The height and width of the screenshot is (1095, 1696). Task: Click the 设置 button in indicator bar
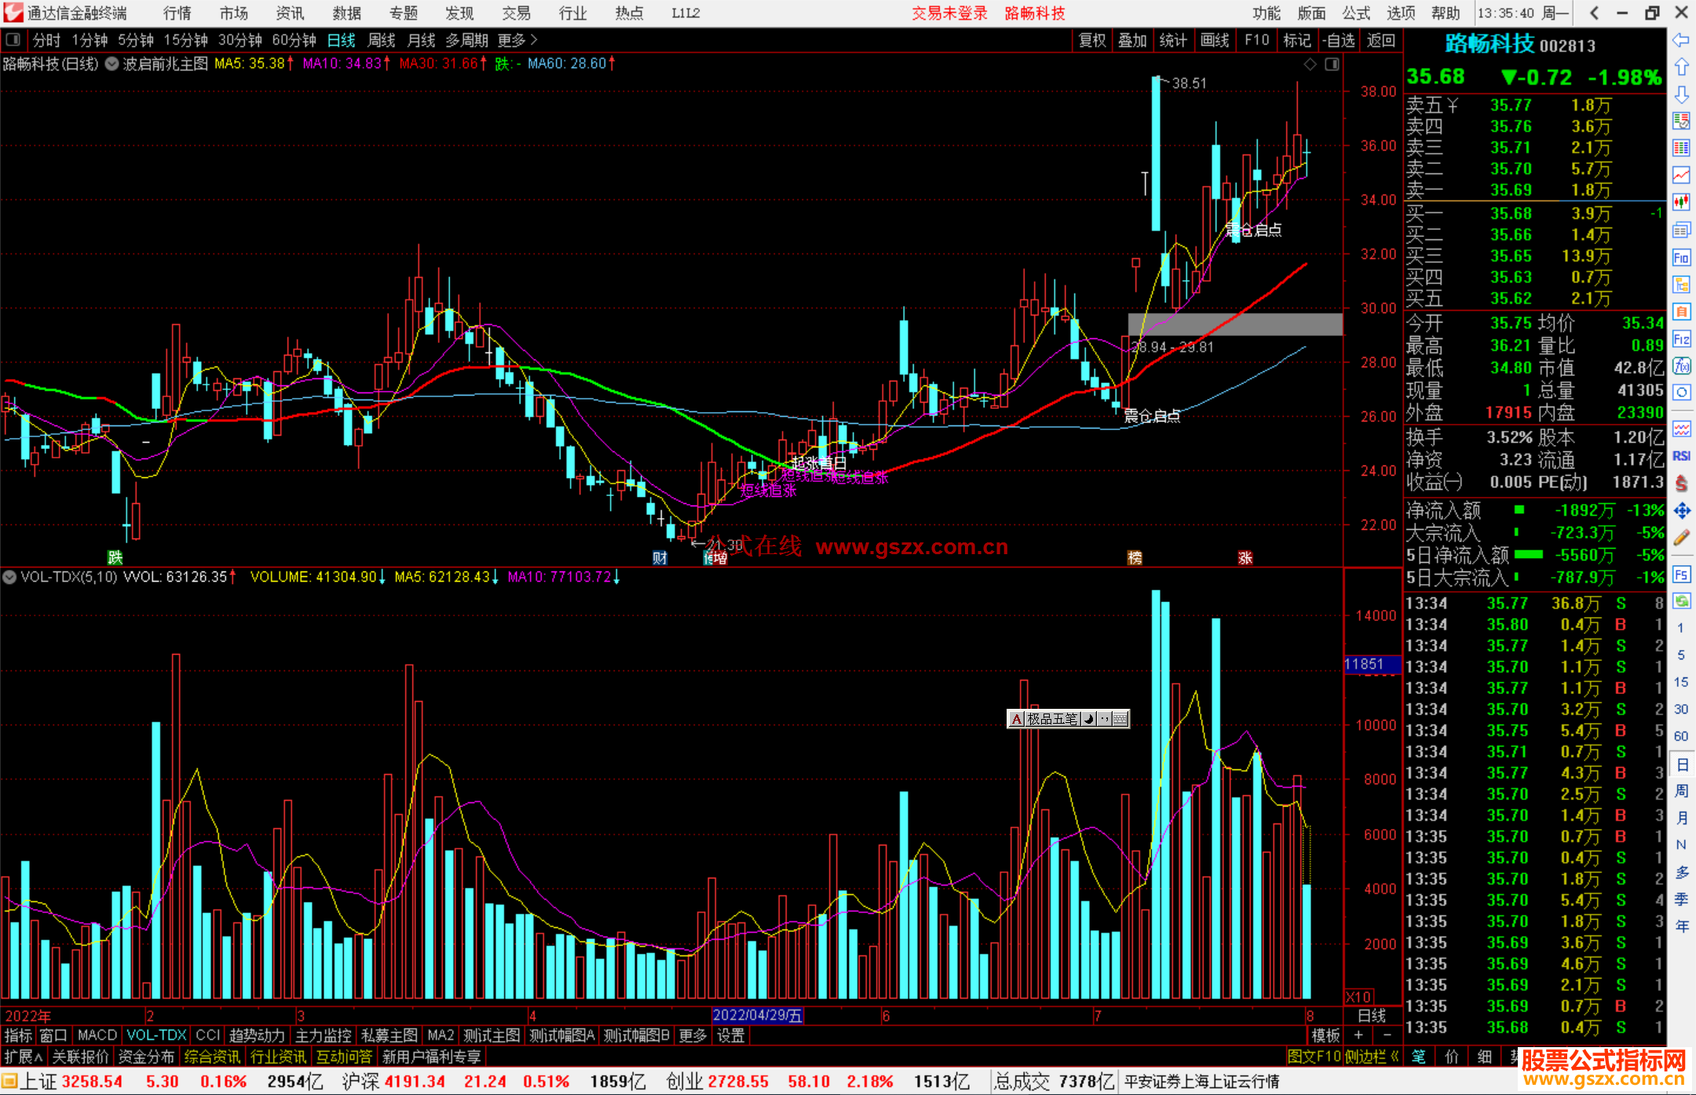pyautogui.click(x=730, y=1035)
